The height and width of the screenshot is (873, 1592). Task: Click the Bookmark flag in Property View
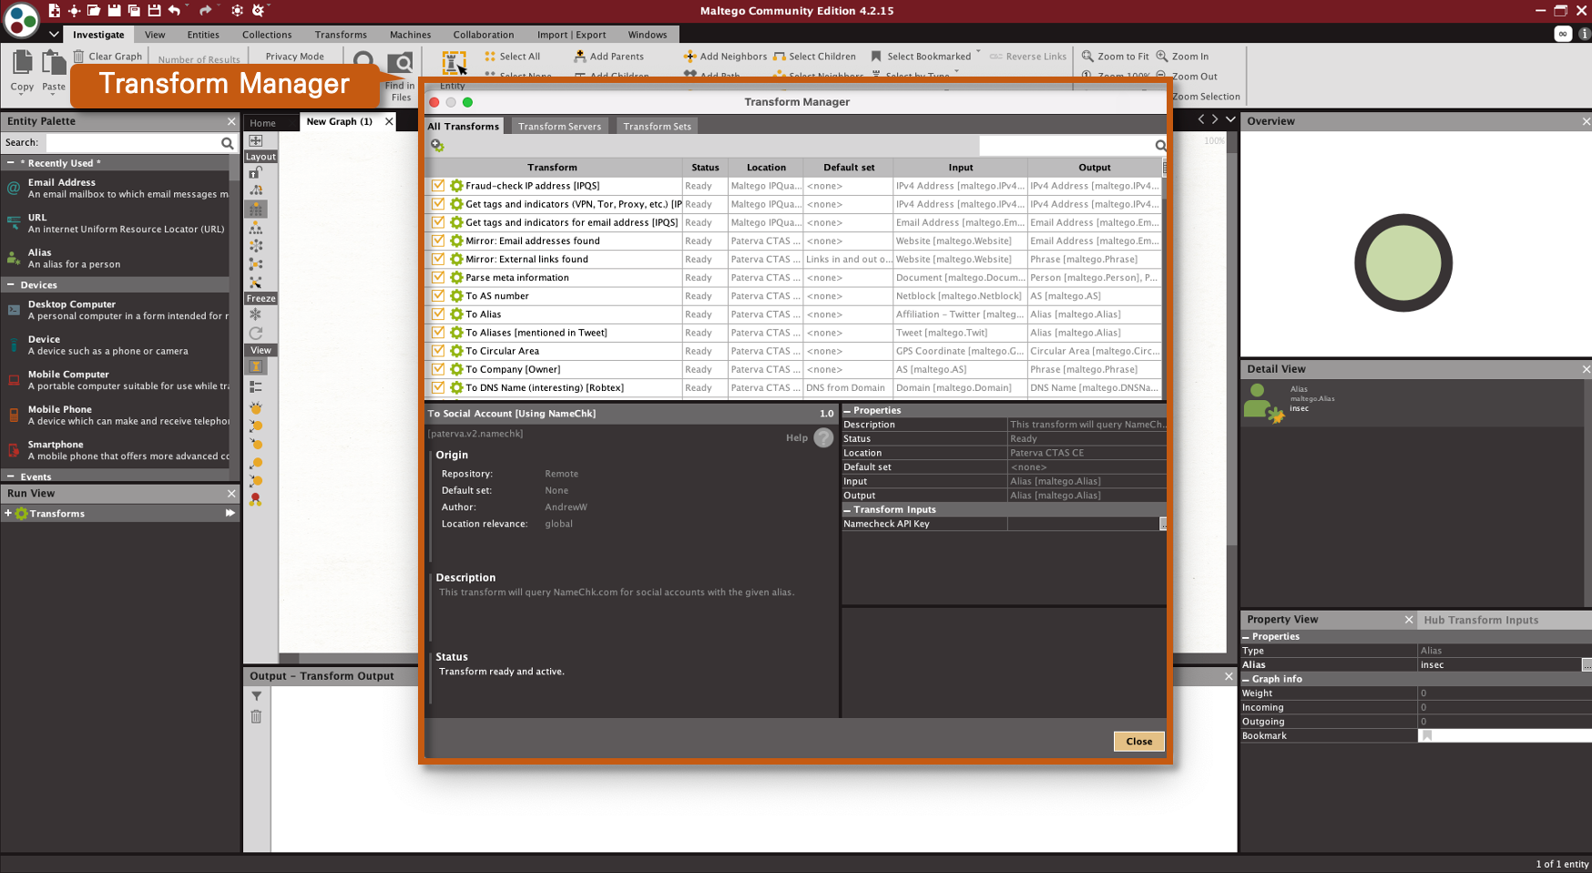pyautogui.click(x=1427, y=735)
